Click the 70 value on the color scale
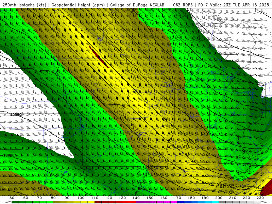 click(x=39, y=198)
